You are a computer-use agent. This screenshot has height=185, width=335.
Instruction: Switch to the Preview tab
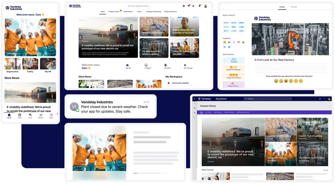click(294, 7)
